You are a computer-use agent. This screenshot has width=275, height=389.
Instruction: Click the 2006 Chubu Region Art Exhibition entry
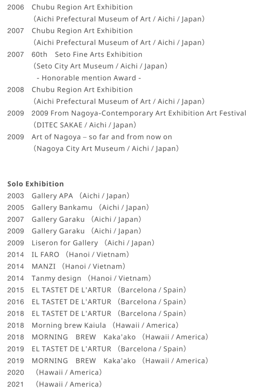point(82,7)
